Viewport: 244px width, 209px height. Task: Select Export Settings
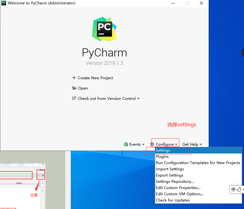[x=198, y=175]
